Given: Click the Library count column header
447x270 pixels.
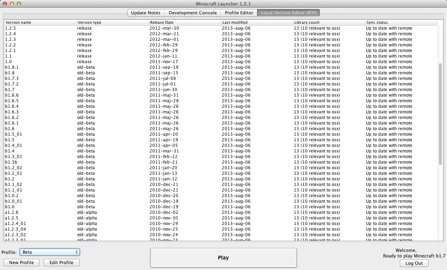Looking at the screenshot, I should pos(329,22).
